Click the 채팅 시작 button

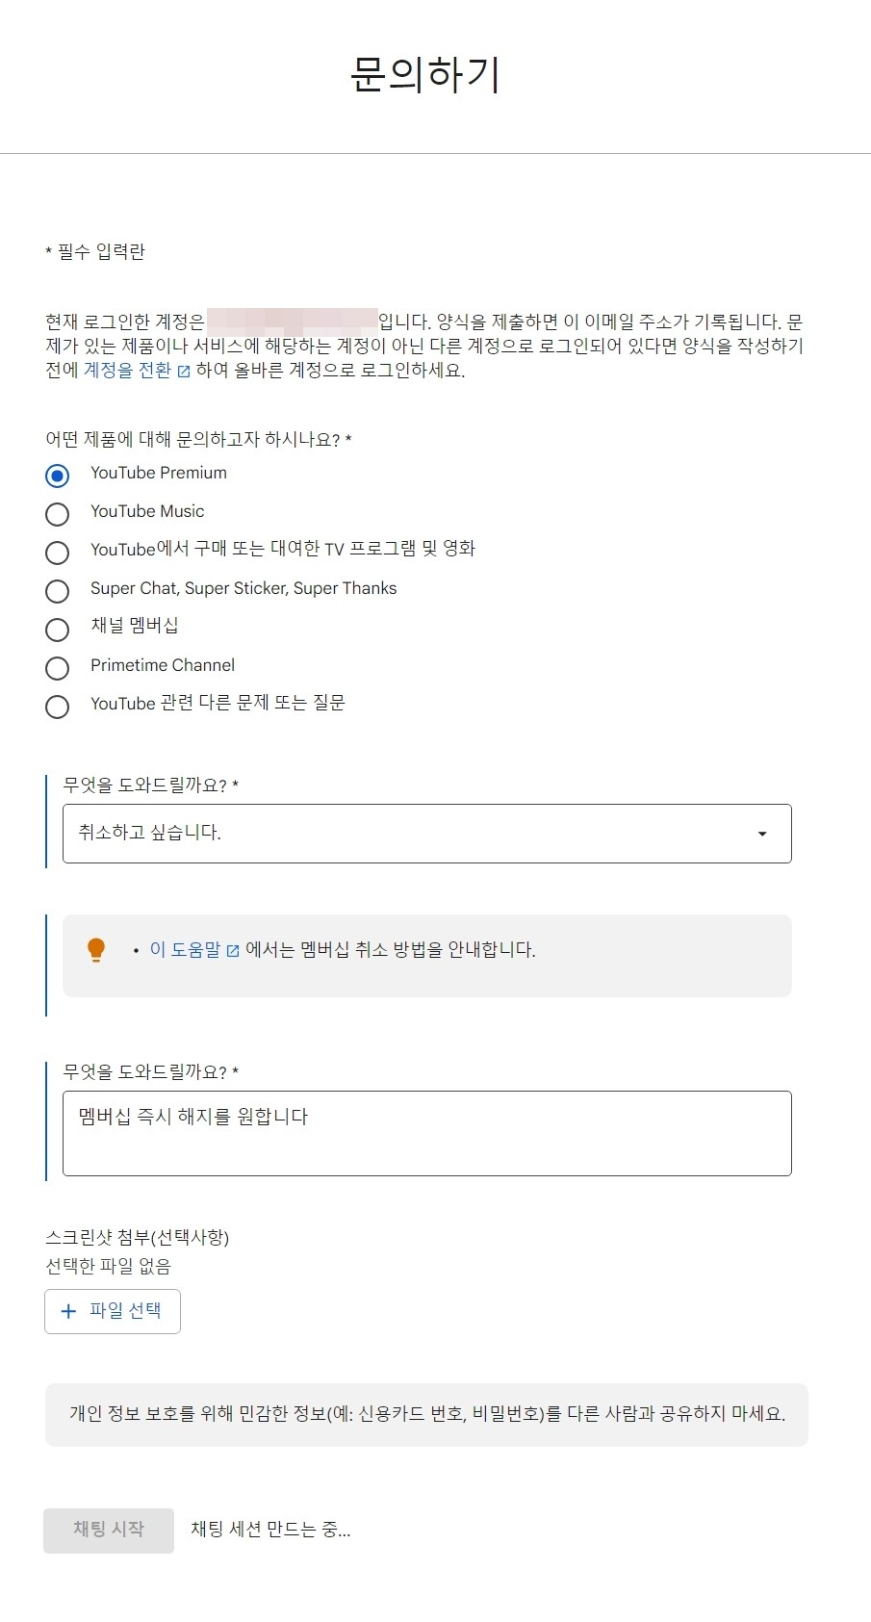(109, 1531)
